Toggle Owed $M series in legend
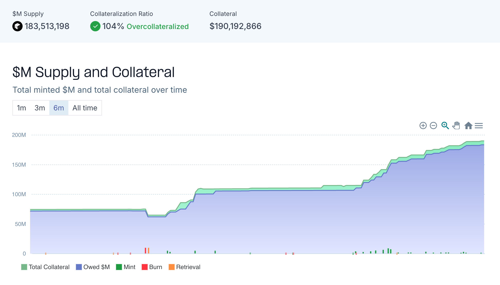This screenshot has width=500, height=285. (x=96, y=267)
